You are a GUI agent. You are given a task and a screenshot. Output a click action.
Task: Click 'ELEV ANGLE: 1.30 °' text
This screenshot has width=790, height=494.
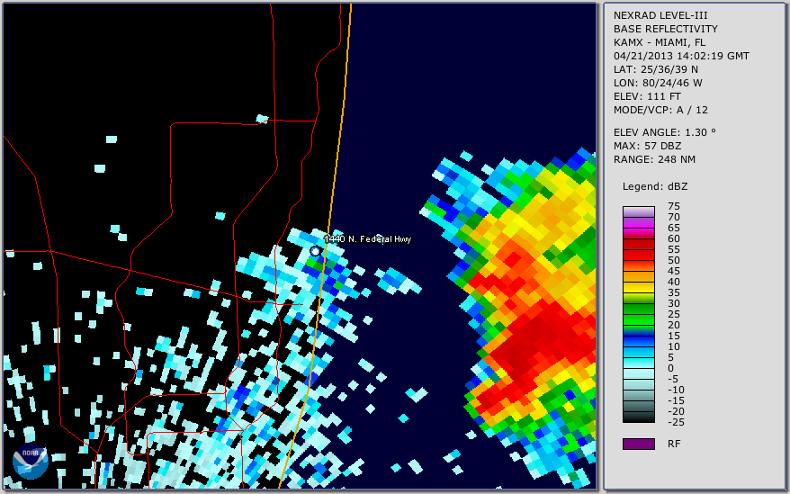[665, 132]
